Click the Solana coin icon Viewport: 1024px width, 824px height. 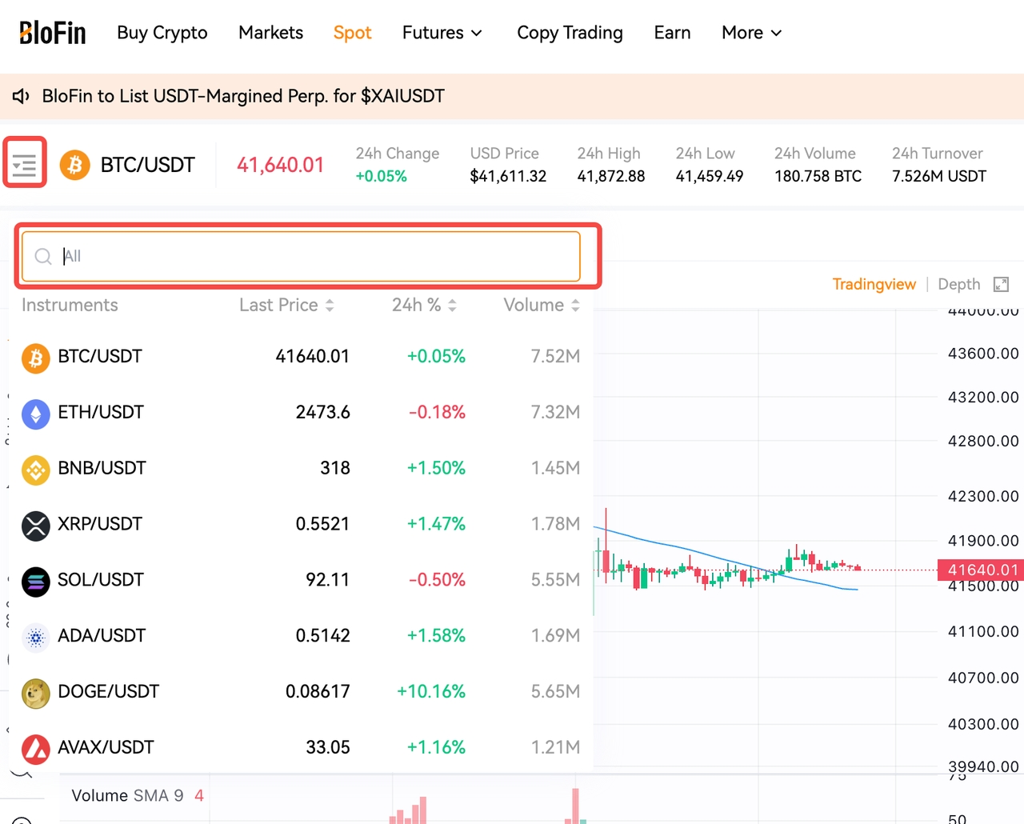tap(36, 582)
